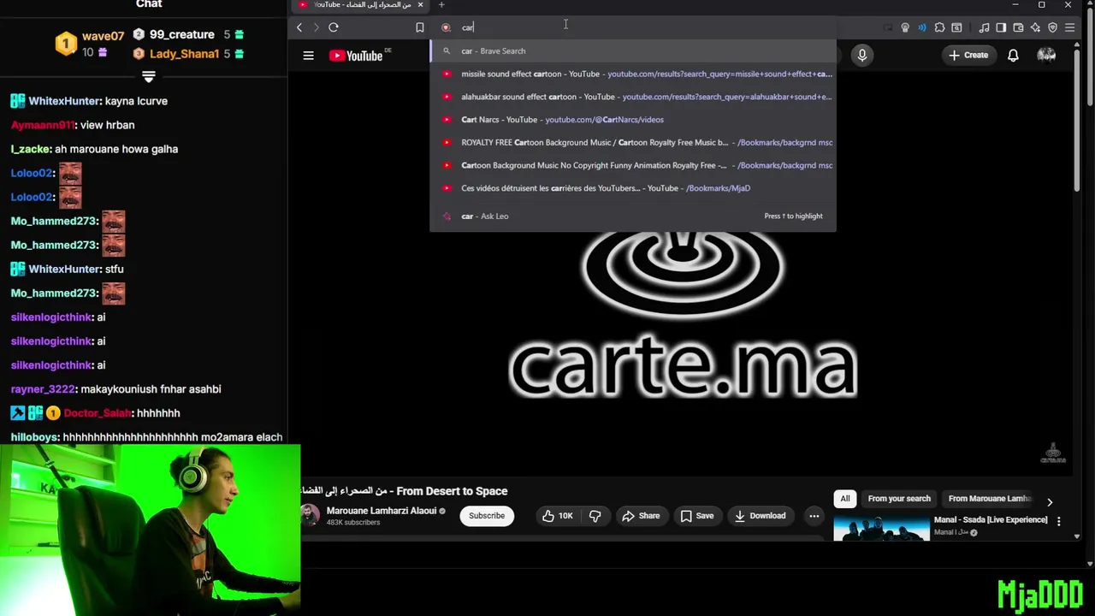1095x616 pixels.
Task: Open the extensions puzzle-piece menu
Action: pos(939,27)
